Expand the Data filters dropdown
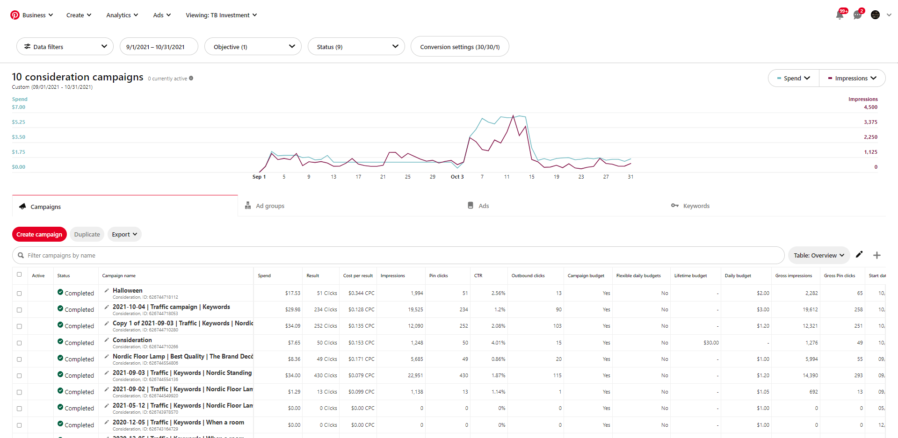 (x=65, y=47)
